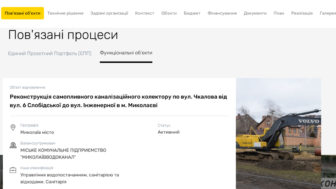The height and width of the screenshot is (189, 336).
Task: Open the Бюджет section
Action: [x=192, y=13]
